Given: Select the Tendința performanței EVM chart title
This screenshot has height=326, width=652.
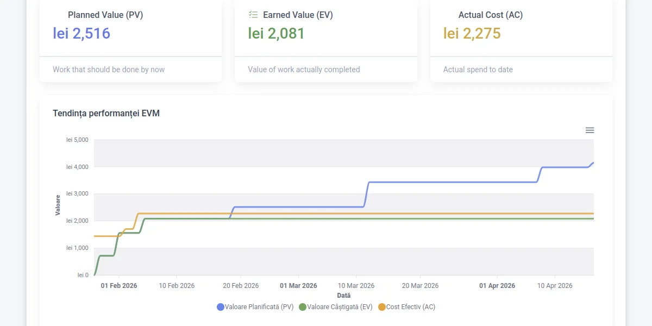Looking at the screenshot, I should 105,114.
